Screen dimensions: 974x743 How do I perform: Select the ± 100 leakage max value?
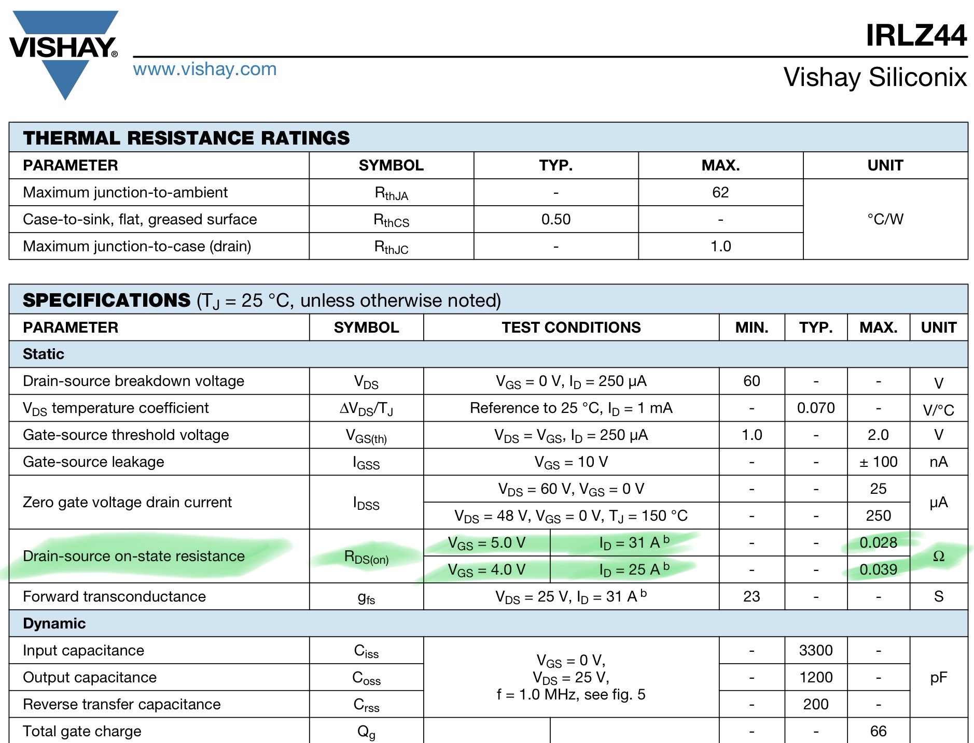(878, 462)
